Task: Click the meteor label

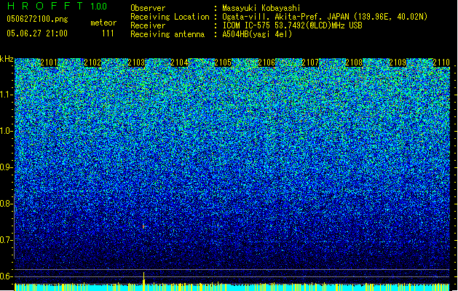Action: (x=103, y=23)
